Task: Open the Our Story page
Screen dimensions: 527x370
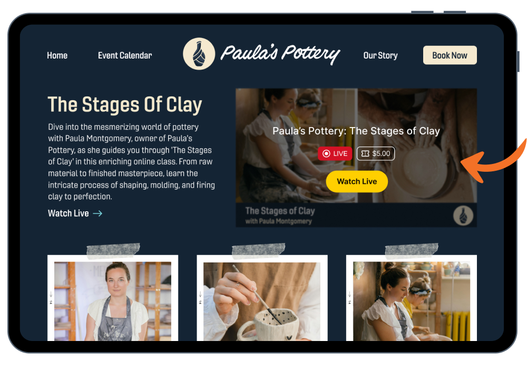Action: [380, 55]
